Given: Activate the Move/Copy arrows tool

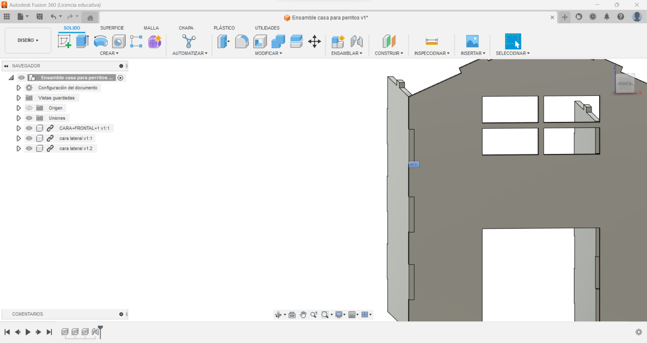Looking at the screenshot, I should [x=314, y=41].
